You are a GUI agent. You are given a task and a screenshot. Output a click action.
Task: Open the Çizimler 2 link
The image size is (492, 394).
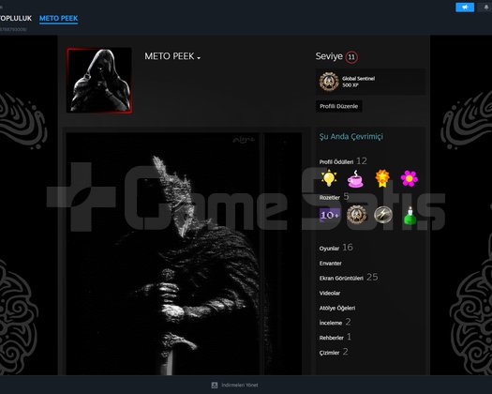point(334,352)
